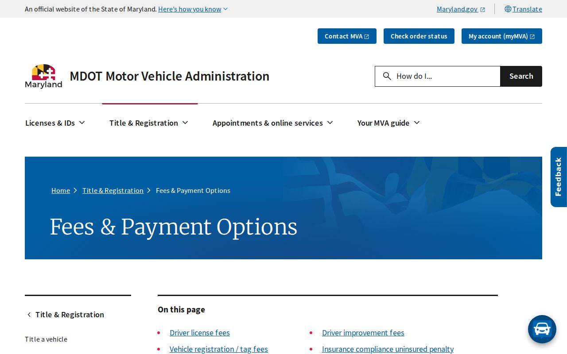The height and width of the screenshot is (354, 567).
Task: Click the Check order status button
Action: (x=419, y=36)
